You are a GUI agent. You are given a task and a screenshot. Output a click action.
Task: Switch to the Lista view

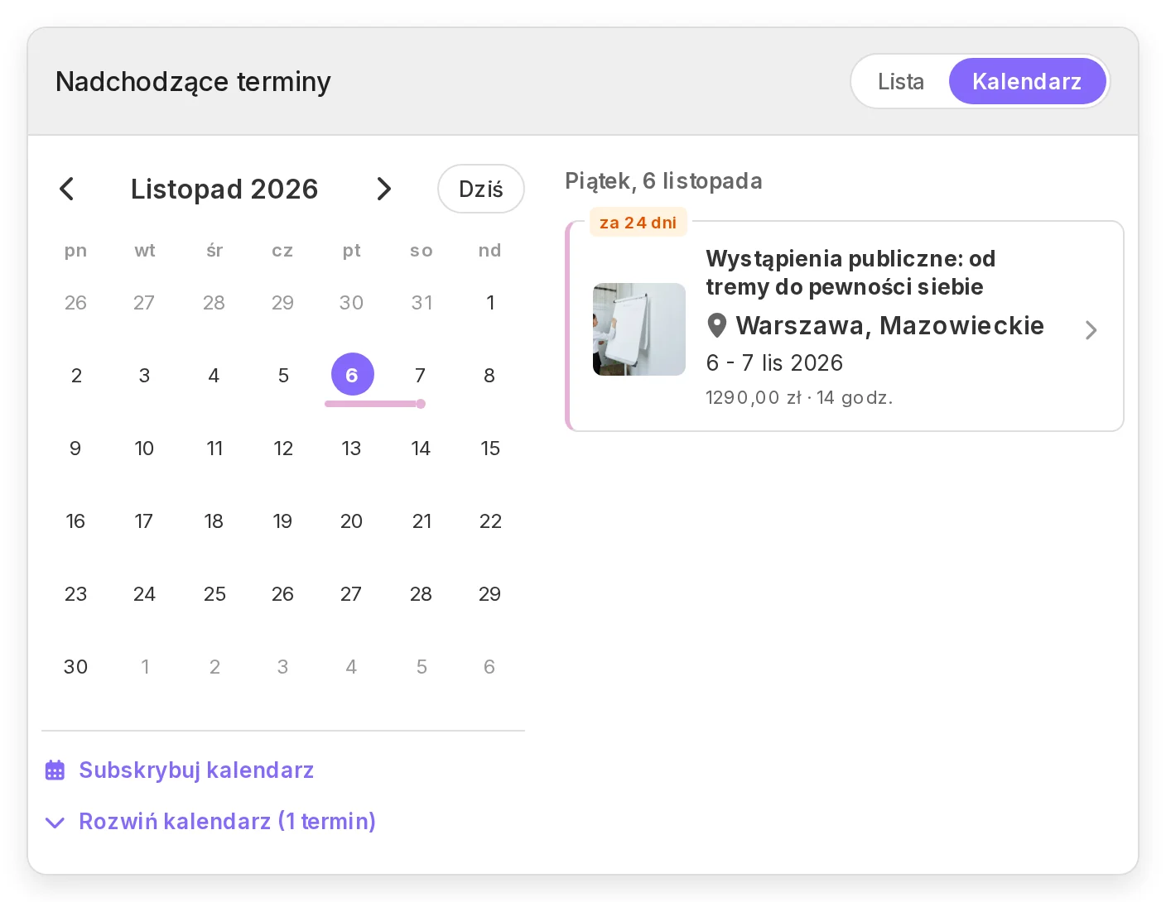coord(901,81)
